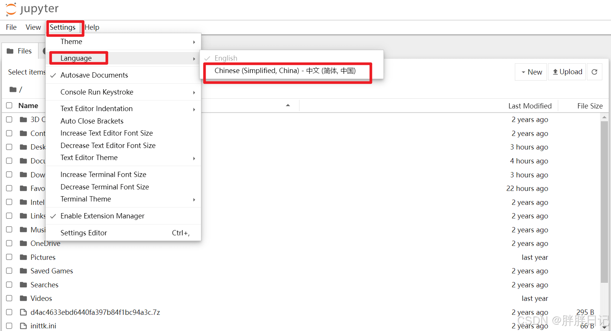Choose Increase Terminal Font Size
611x331 pixels.
123,174
